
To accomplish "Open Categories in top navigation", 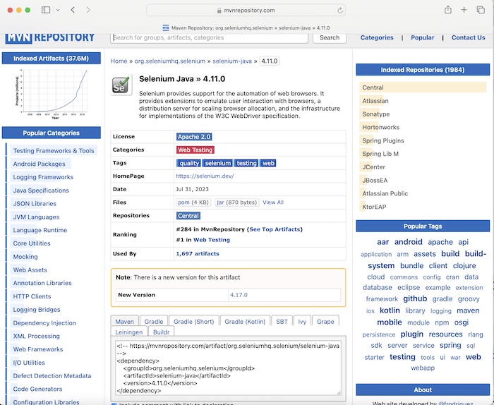I will click(377, 37).
